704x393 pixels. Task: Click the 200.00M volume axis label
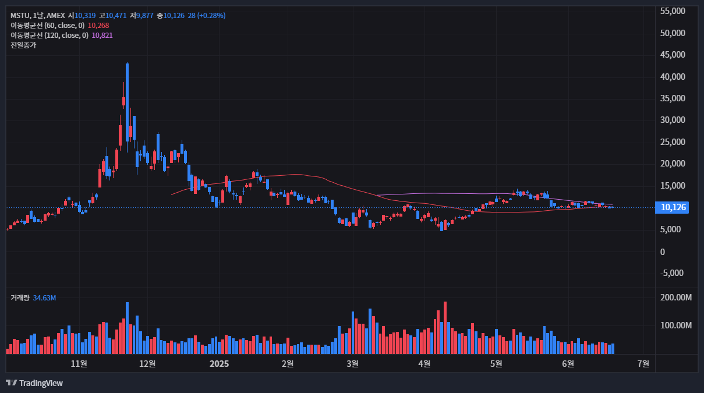(675, 298)
